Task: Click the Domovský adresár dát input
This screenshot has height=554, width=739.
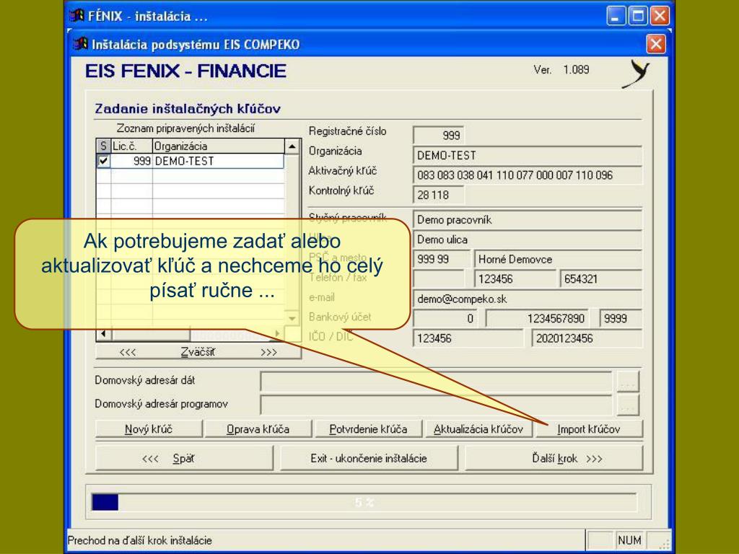Action: tap(437, 381)
